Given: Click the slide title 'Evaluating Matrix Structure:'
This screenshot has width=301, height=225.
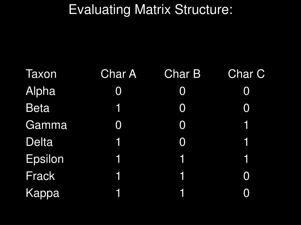Looking at the screenshot, I should point(151,10).
